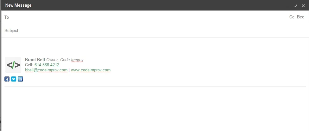Pop out the compose window to full-screen
Image resolution: width=309 pixels, height=131 pixels.
[296, 6]
